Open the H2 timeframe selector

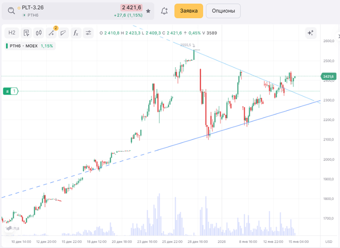coord(12,33)
